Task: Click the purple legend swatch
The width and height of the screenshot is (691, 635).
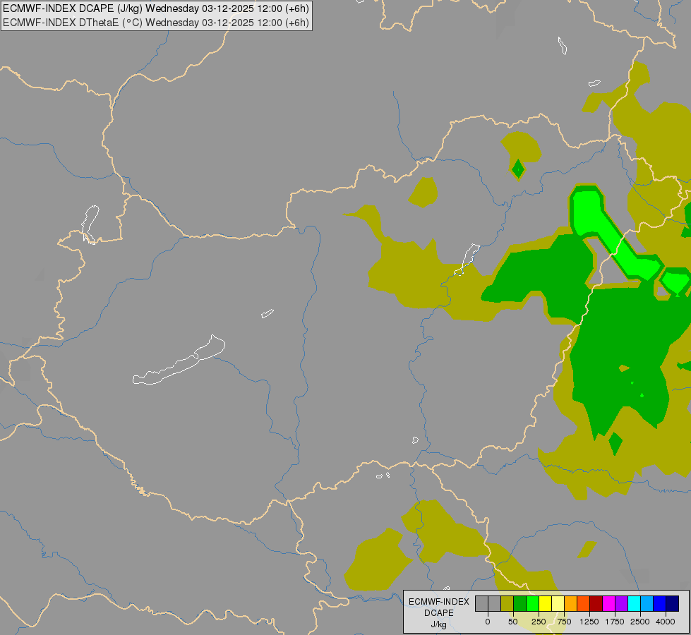Action: (x=621, y=603)
